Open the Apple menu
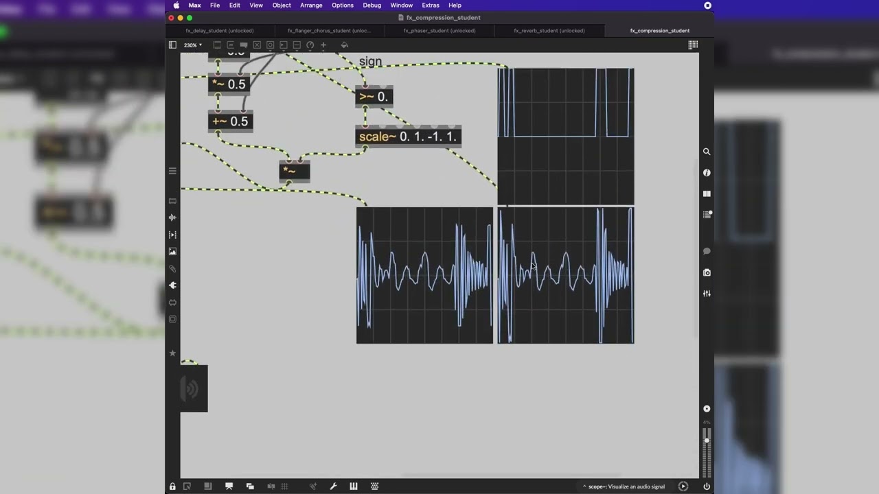Viewport: 879px width, 494px height. 176,5
